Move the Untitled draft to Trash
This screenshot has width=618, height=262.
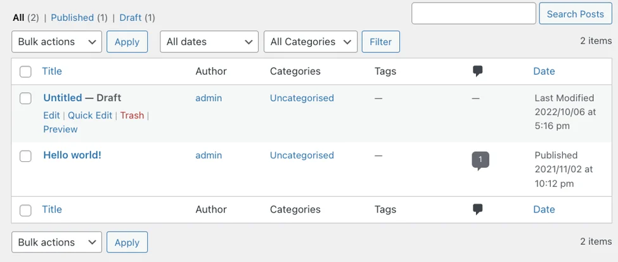(132, 115)
